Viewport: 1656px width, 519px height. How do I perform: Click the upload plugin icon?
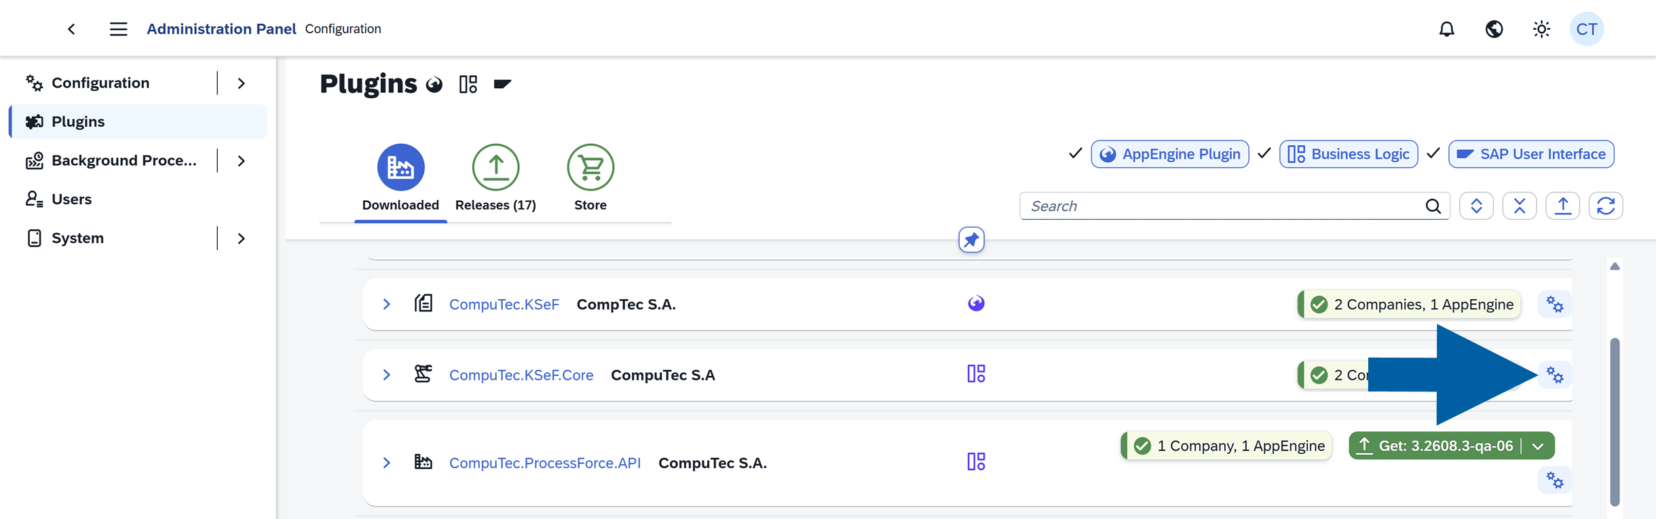tap(1563, 206)
